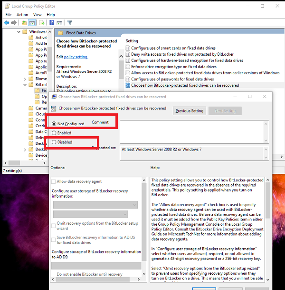Select Enforce drive encryption type on fixed data drives

(174, 67)
